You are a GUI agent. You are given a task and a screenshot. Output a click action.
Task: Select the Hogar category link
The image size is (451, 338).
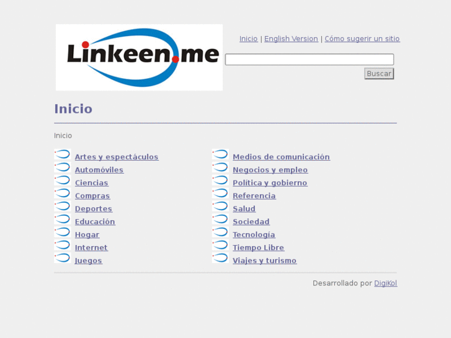coord(87,234)
